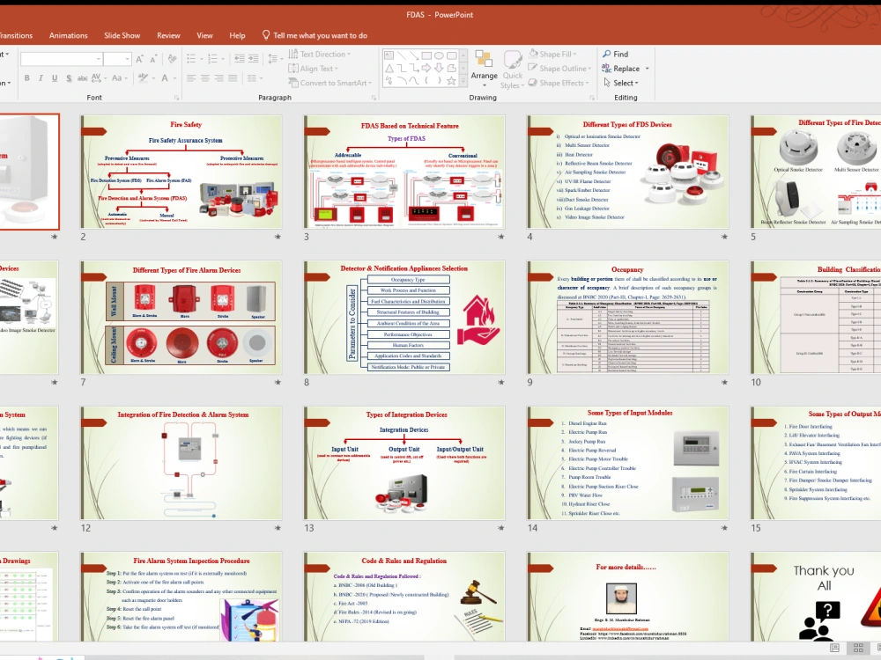This screenshot has width=881, height=660.
Task: Select the Oval shape in gallery
Action: 439,55
